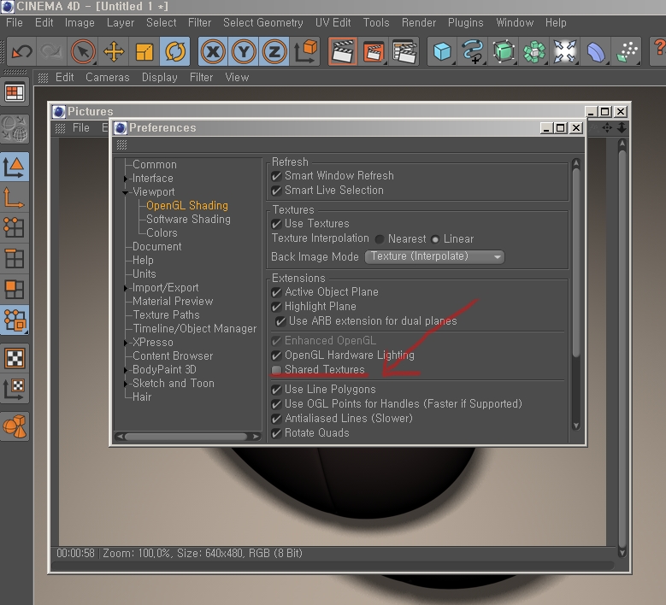Toggle the Z axis lock
This screenshot has width=666, height=605.
(x=274, y=51)
